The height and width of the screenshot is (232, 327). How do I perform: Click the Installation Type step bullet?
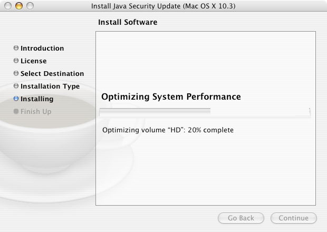16,86
